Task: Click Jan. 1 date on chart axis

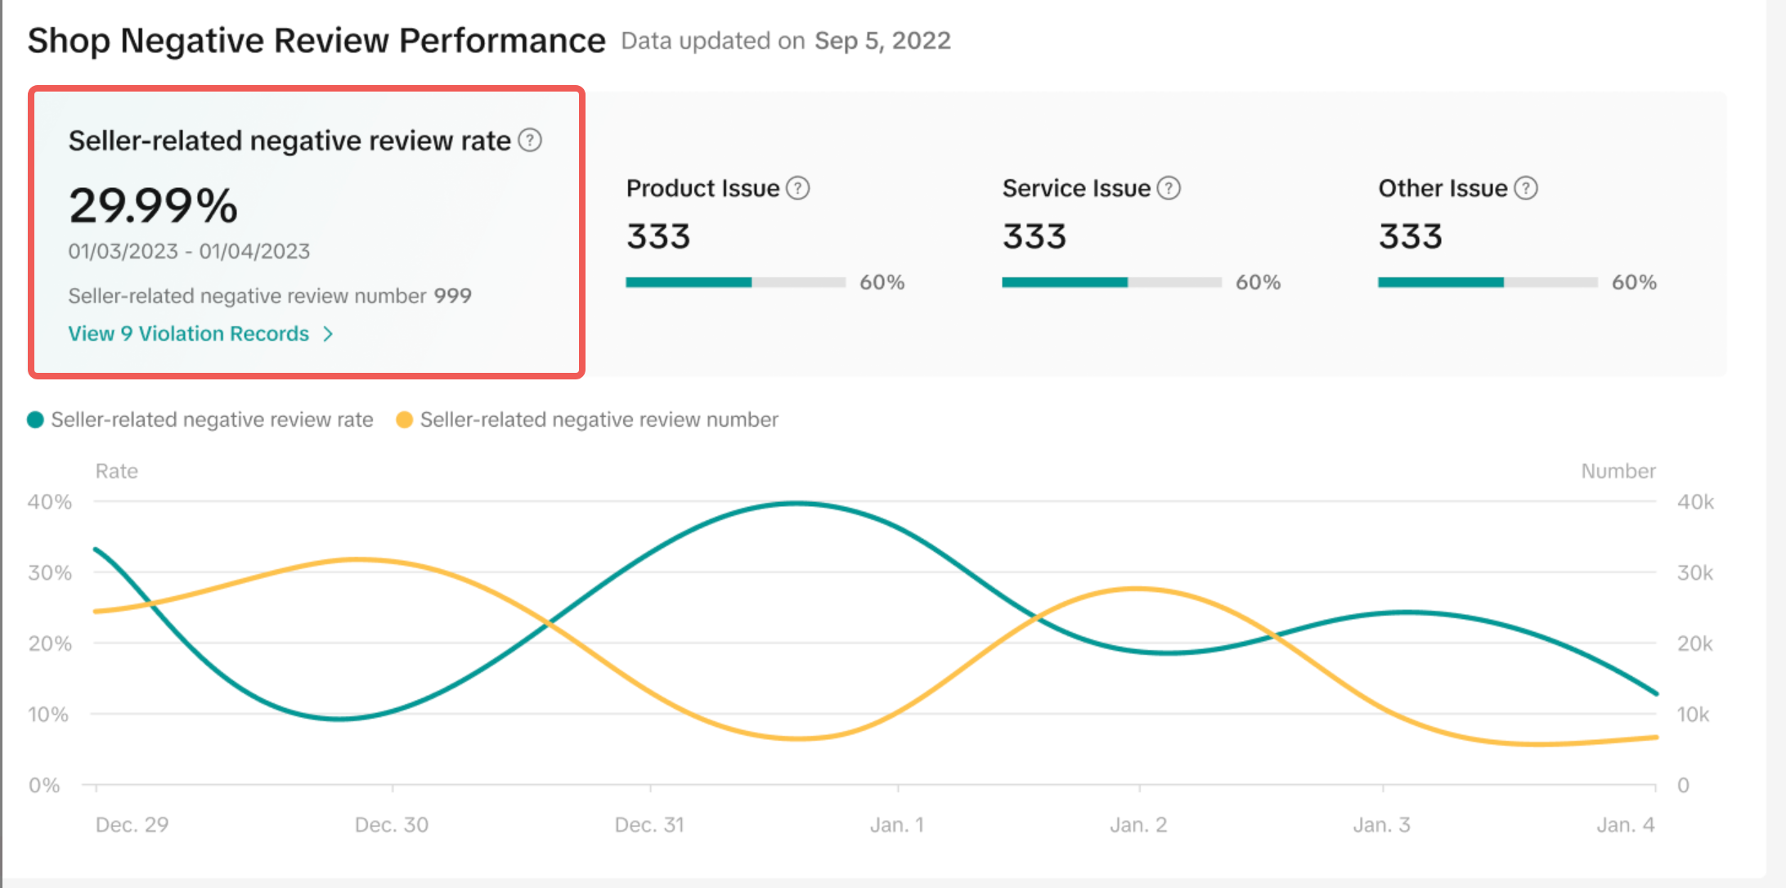Action: [x=896, y=824]
